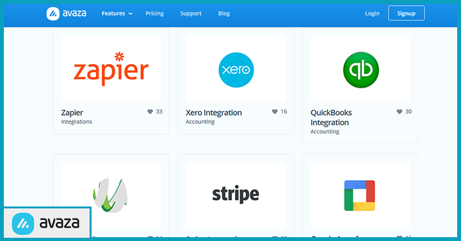
Task: Click the Zapier card title
Action: [72, 113]
